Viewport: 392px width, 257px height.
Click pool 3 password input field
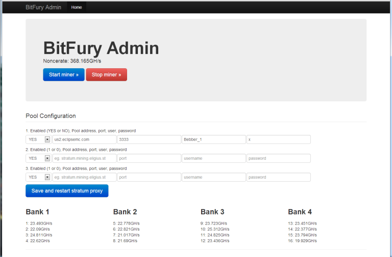click(278, 177)
